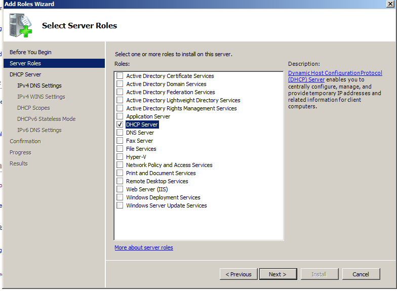397x291 pixels.
Task: Select the Remote Desktop Services label
Action: (157, 181)
